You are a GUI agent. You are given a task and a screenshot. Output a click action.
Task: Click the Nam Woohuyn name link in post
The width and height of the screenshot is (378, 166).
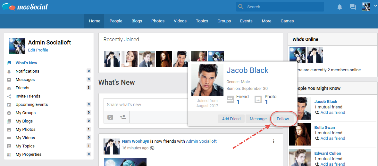[x=136, y=141]
